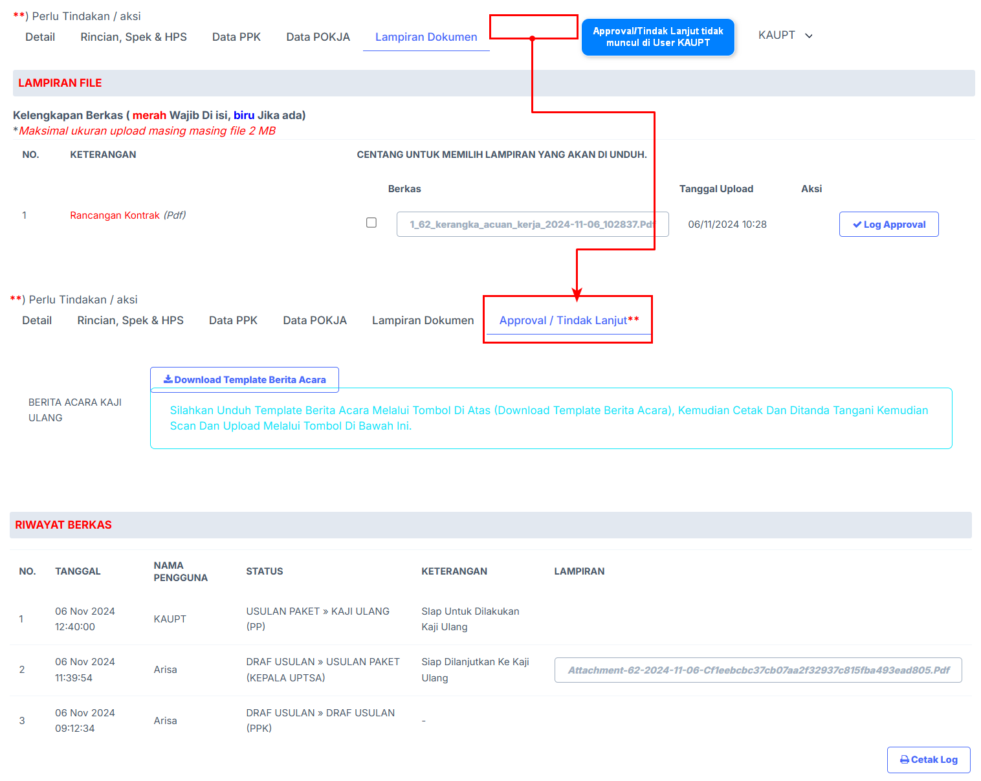Click Data POKJA tab in the Approval tab row
Screen dimensions: 981x781
(314, 320)
